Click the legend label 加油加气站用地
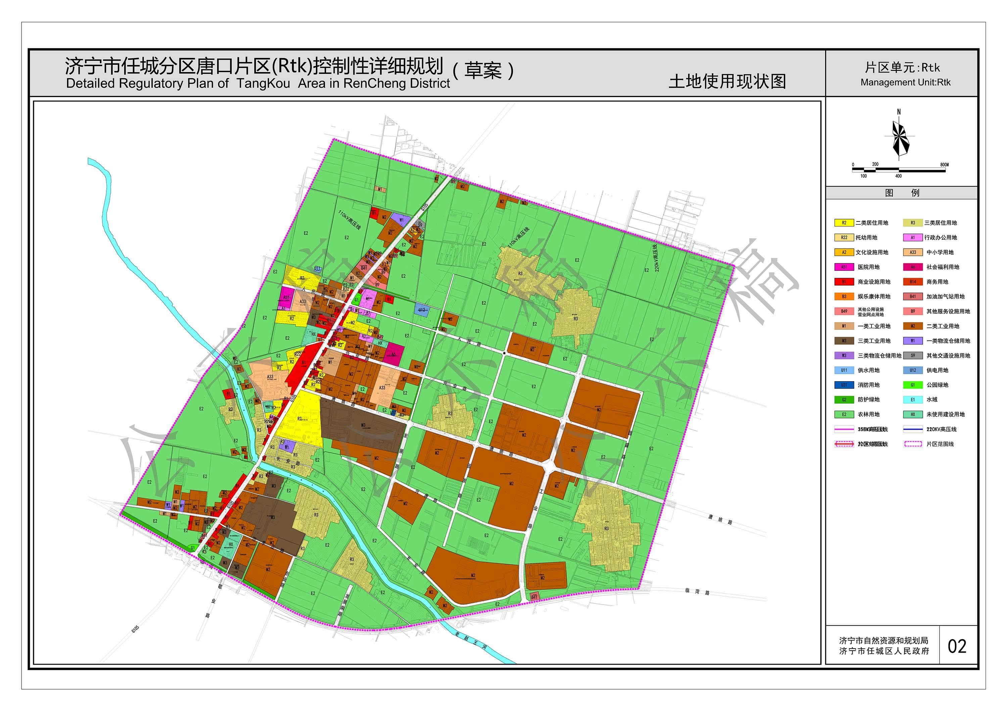Image resolution: width=1007 pixels, height=711 pixels. click(945, 296)
